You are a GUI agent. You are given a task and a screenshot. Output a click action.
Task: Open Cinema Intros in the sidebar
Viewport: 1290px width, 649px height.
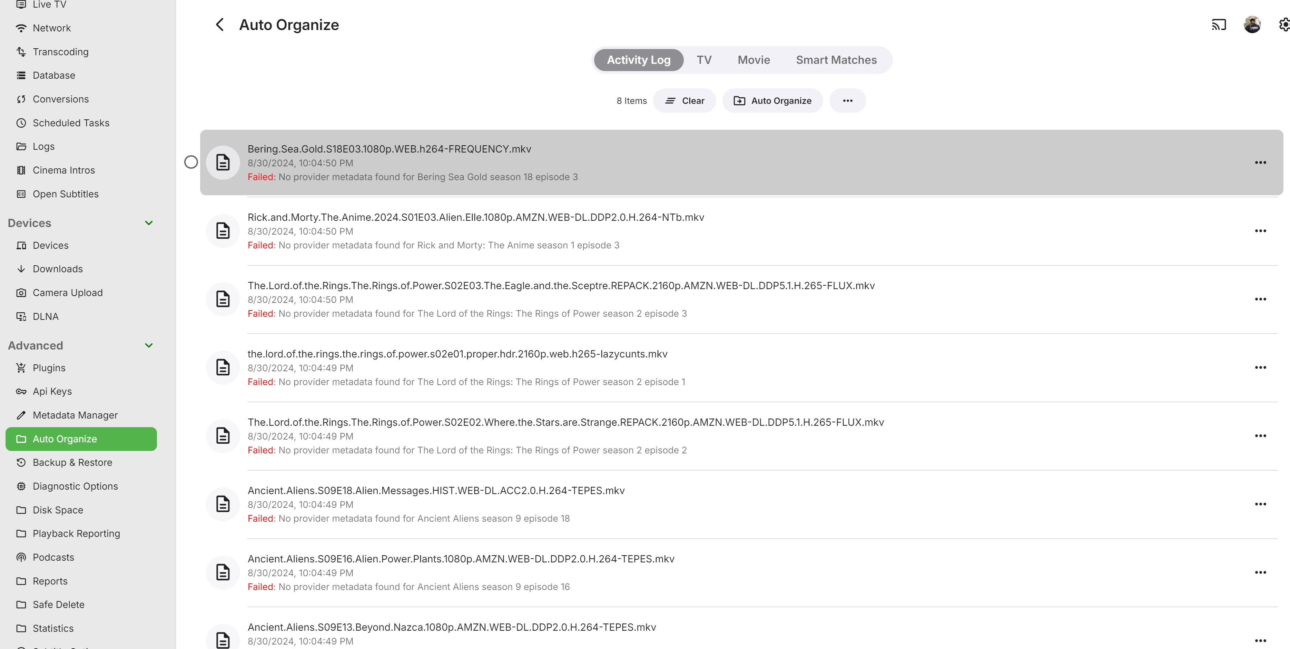(63, 170)
